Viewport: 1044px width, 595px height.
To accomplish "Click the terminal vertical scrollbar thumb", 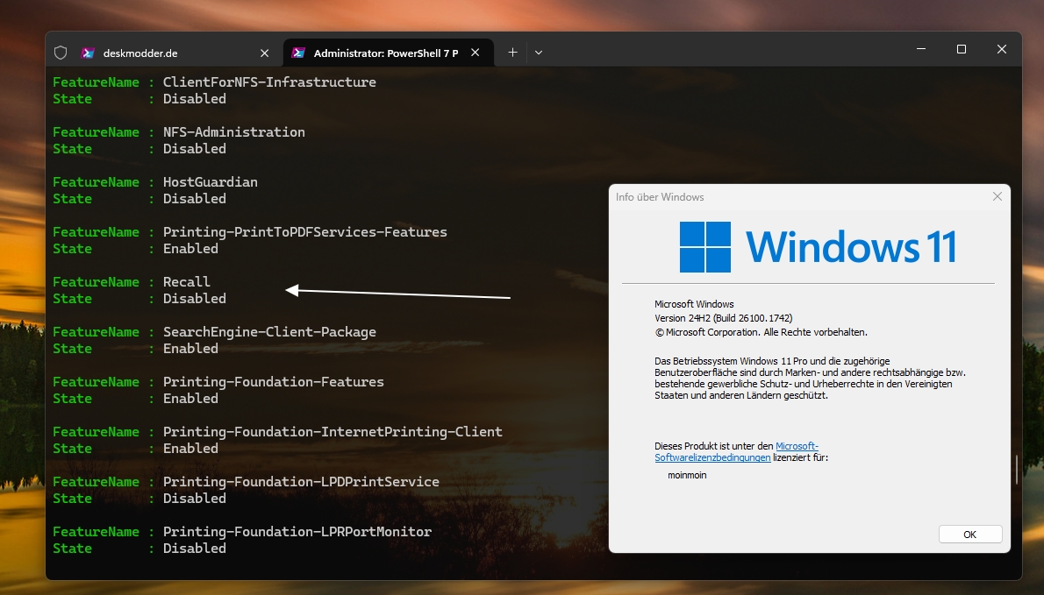I will (x=1017, y=470).
